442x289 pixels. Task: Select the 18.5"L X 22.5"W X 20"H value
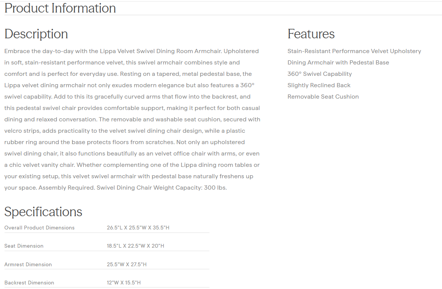coord(135,246)
